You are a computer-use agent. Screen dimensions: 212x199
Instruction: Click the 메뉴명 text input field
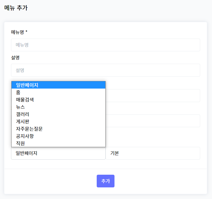[105, 45]
